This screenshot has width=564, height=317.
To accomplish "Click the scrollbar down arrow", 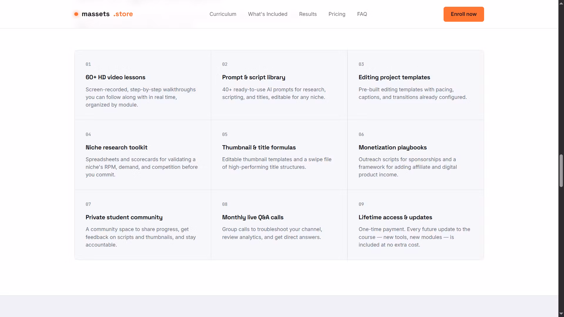I will [x=561, y=314].
